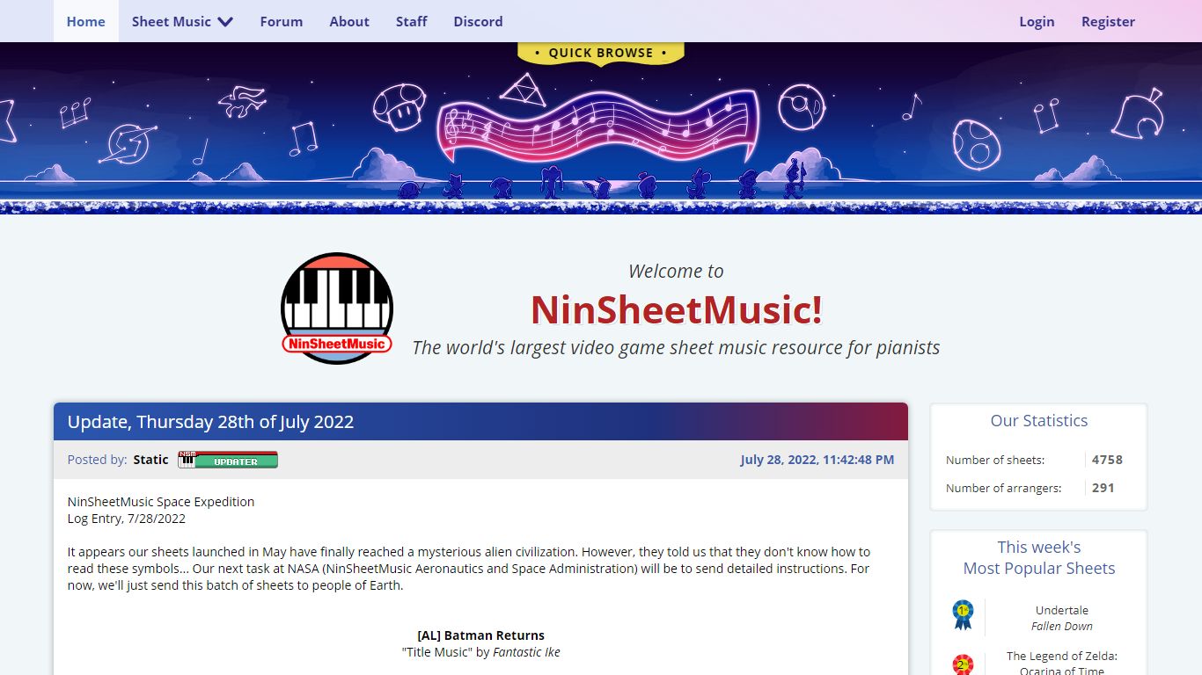
Task: View the profile of poster Static
Action: [150, 460]
